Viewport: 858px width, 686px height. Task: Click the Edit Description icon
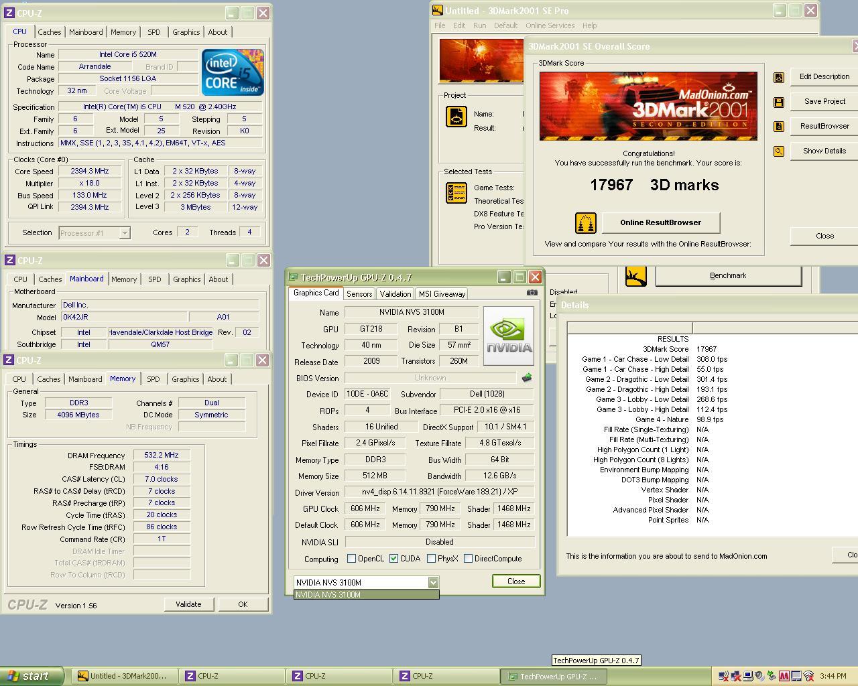(x=779, y=77)
